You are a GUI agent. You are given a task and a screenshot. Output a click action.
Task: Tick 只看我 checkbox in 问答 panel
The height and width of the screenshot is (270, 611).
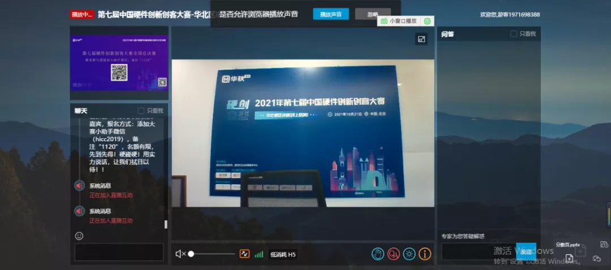[514, 34]
